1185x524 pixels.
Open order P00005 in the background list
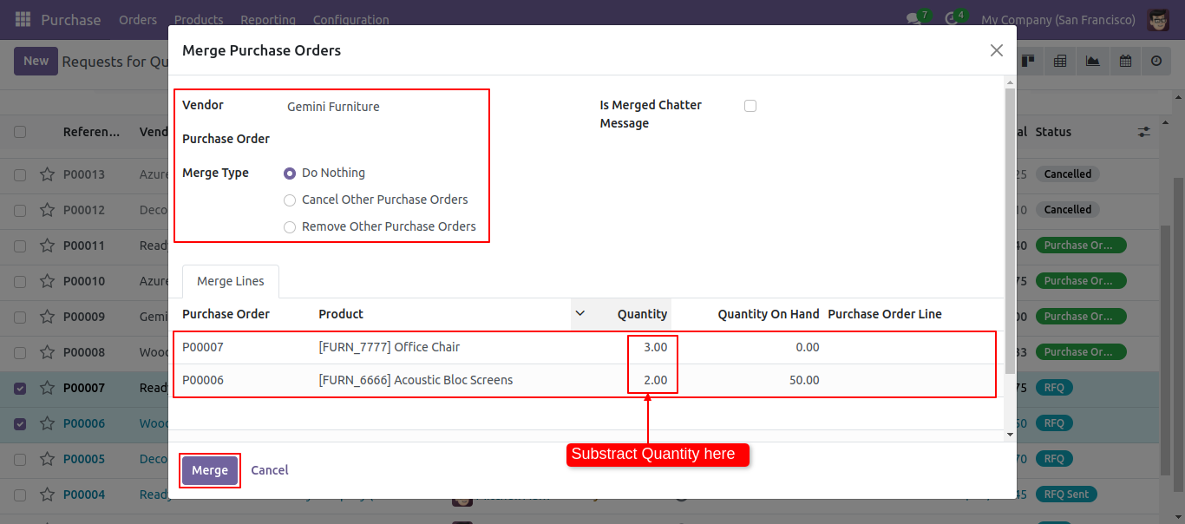pyautogui.click(x=83, y=459)
